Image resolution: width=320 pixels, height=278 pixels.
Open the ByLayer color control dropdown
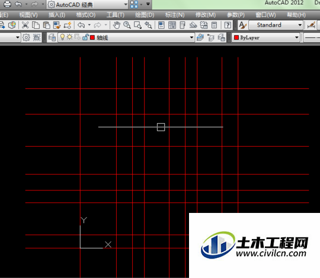tap(265, 37)
